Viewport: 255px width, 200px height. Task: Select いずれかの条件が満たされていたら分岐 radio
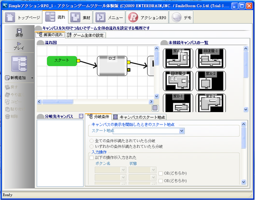91,146
